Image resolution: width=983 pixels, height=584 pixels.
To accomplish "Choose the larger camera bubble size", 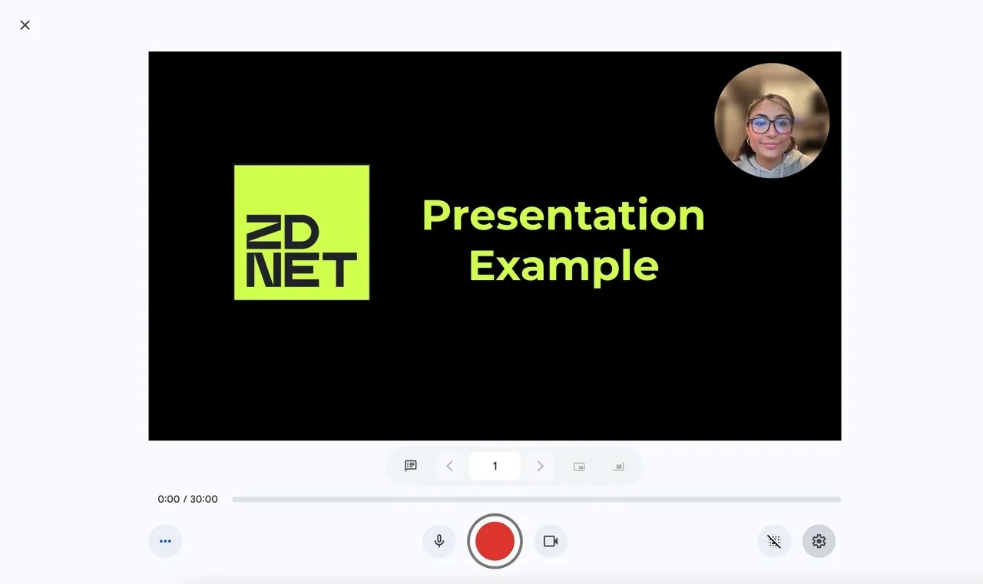I will tap(617, 467).
